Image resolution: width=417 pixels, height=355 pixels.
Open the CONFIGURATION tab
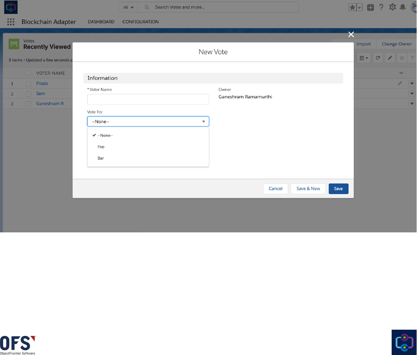pyautogui.click(x=141, y=22)
